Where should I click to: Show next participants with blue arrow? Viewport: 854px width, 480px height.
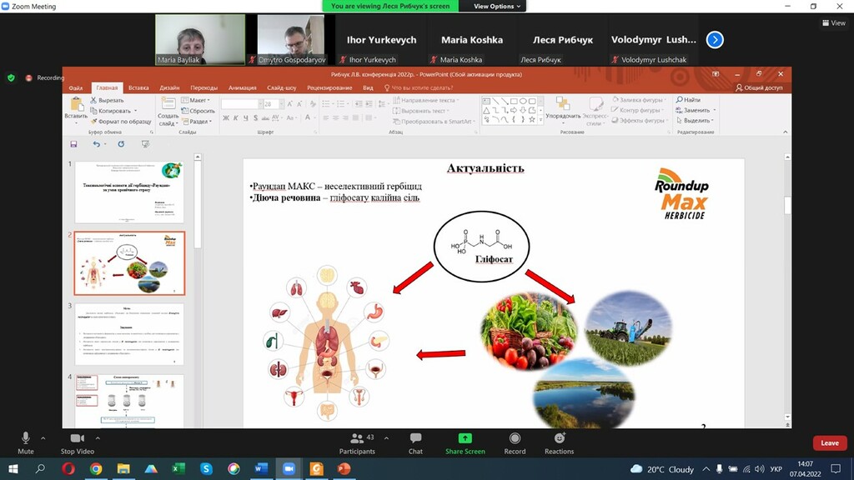coord(715,40)
